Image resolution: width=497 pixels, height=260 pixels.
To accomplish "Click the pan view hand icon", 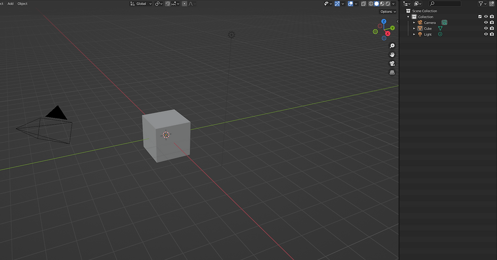I will click(x=392, y=55).
